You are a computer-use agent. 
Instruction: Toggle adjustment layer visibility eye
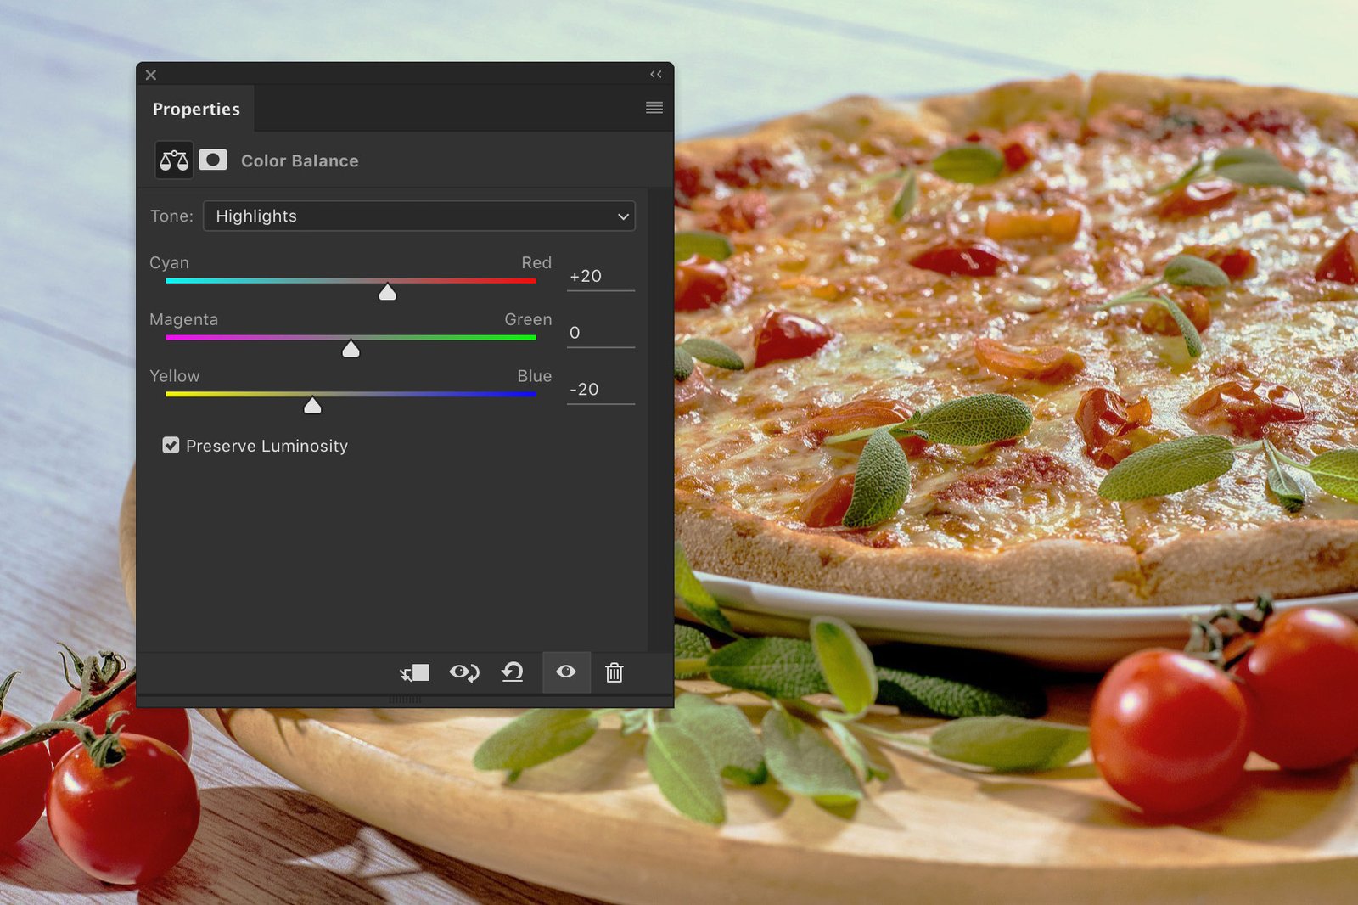coord(565,672)
